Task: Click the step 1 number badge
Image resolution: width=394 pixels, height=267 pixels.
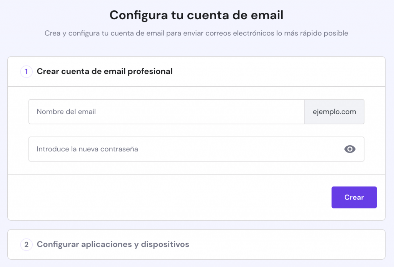Action: coord(27,71)
